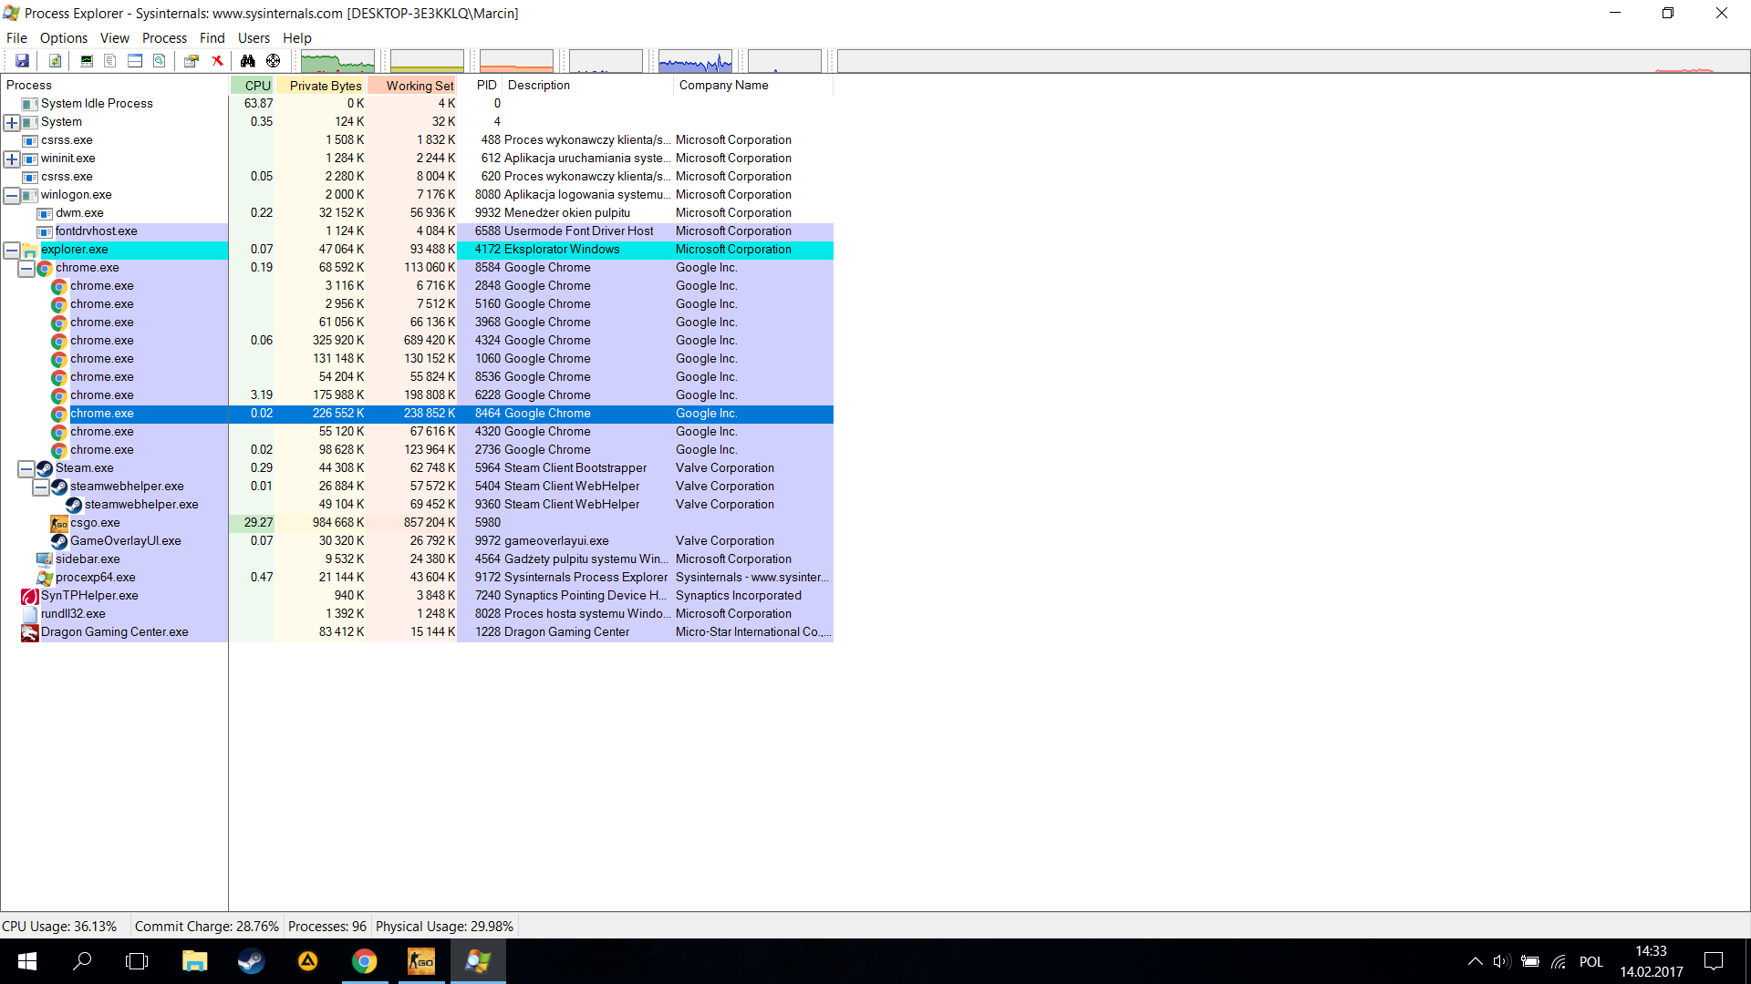Switch to CS:GO on taskbar

[421, 961]
